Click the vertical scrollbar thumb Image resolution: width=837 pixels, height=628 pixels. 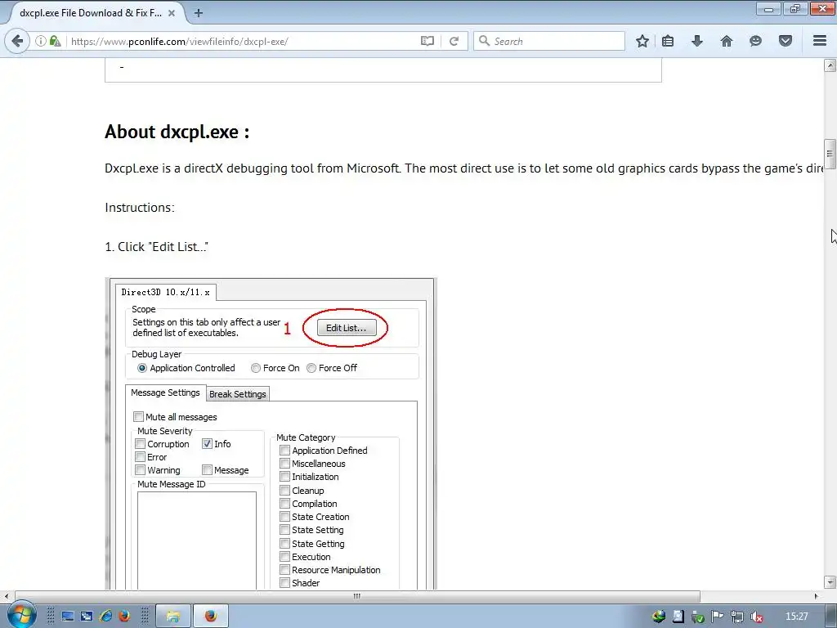830,154
